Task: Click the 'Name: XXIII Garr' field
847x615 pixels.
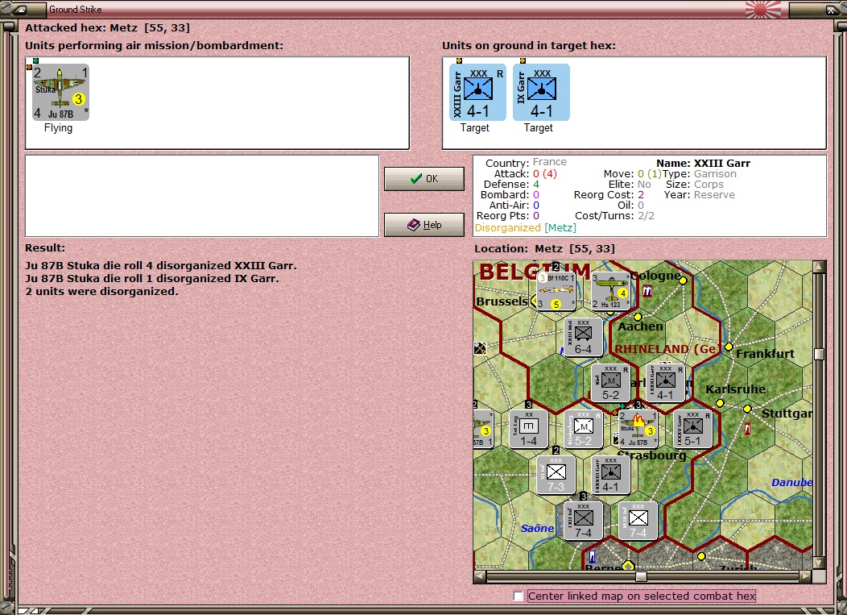Action: pos(704,164)
